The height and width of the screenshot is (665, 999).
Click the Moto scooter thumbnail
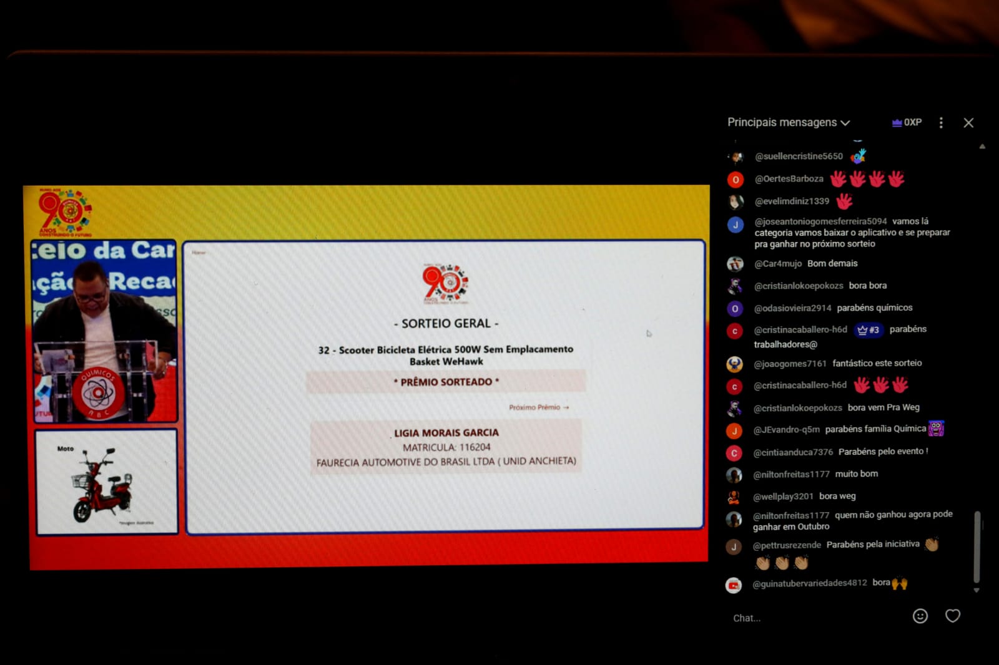(x=106, y=482)
